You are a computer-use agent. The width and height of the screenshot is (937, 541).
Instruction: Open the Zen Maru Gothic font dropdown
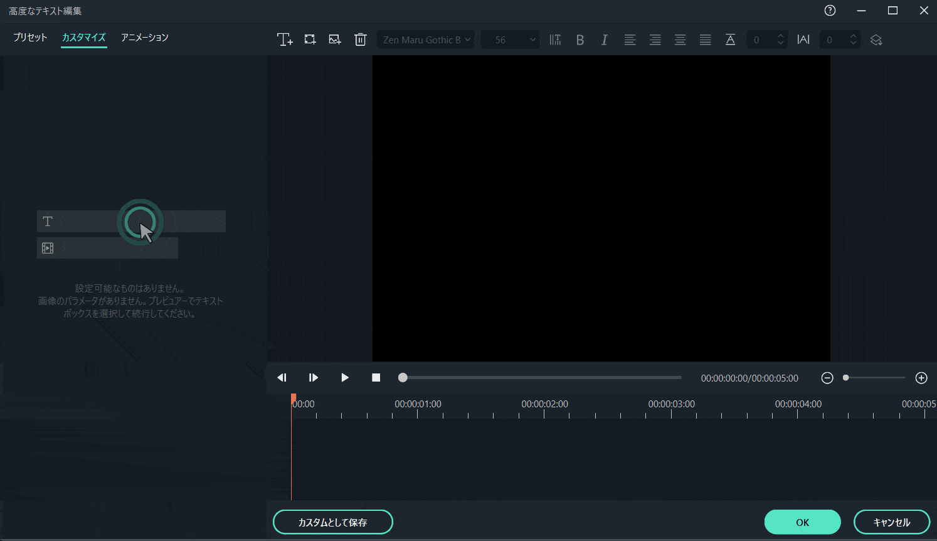coord(426,40)
